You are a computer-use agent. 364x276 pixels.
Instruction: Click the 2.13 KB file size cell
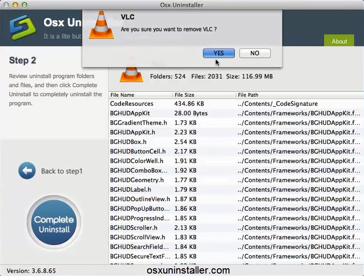click(185, 228)
